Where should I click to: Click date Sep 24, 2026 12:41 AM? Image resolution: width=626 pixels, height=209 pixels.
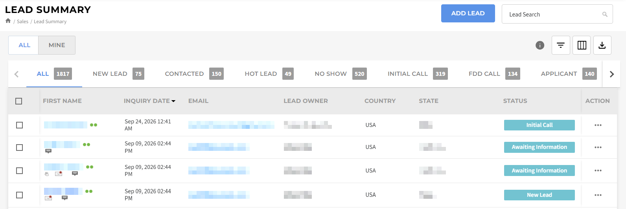148,125
